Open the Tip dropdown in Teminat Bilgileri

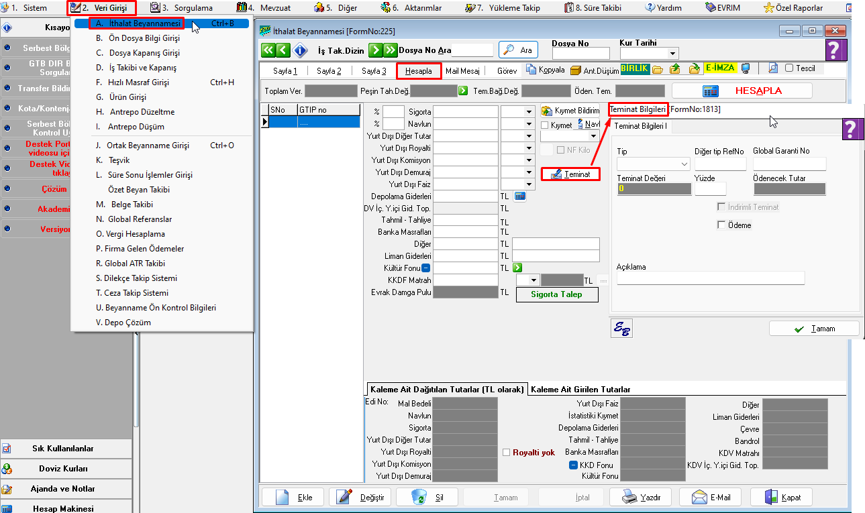click(684, 164)
